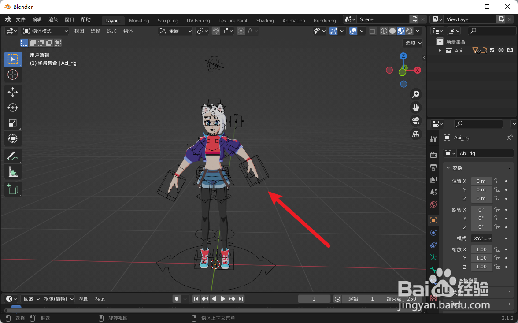Select the Scale tool
Image resolution: width=518 pixels, height=323 pixels.
tap(13, 123)
